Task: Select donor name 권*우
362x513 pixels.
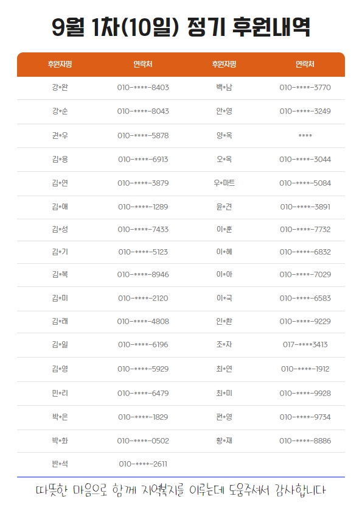Action: coord(60,135)
